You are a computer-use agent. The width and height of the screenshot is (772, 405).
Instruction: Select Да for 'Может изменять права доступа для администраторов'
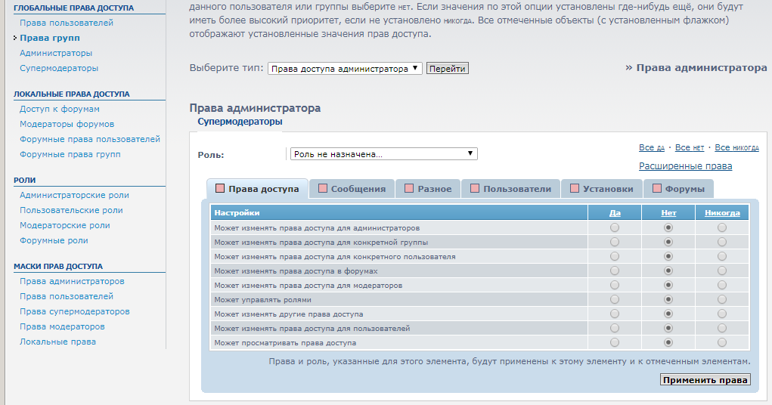(x=614, y=227)
